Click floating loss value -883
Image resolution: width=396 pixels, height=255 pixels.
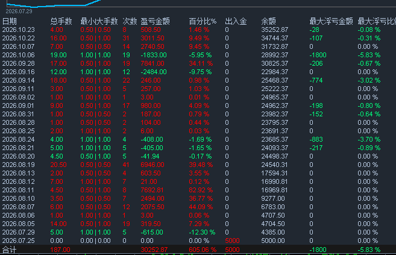point(316,139)
